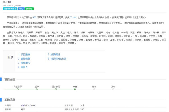Select the 批准 progress step marker
The image size is (169, 112).
pos(94,89)
